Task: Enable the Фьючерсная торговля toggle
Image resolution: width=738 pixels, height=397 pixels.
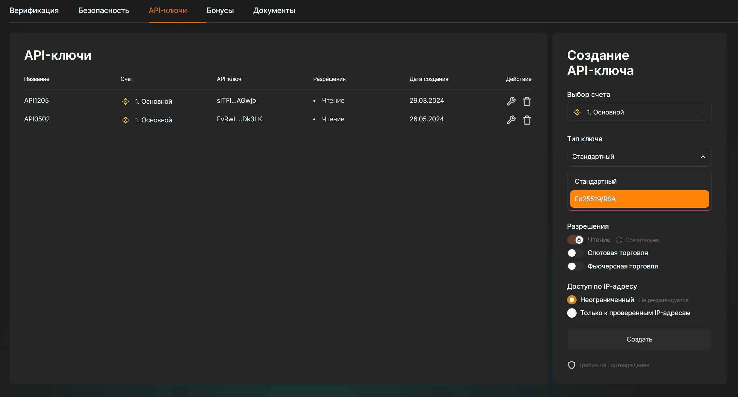Action: point(575,267)
